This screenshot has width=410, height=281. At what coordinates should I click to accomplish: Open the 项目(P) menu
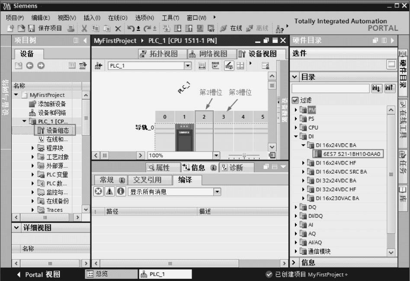pos(15,18)
